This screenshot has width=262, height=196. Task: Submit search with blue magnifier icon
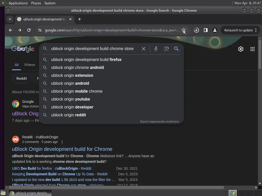coord(176,49)
